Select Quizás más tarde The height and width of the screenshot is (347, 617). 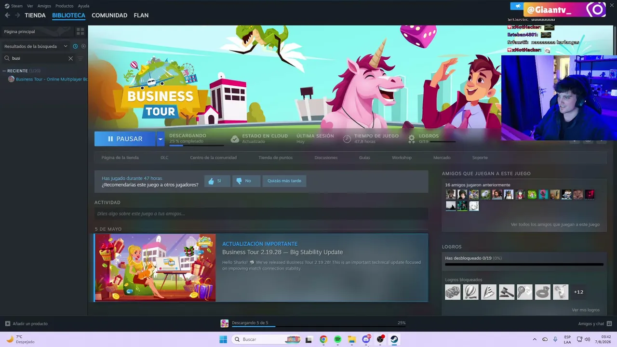[x=284, y=181]
